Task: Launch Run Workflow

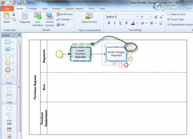Action: click(38, 19)
